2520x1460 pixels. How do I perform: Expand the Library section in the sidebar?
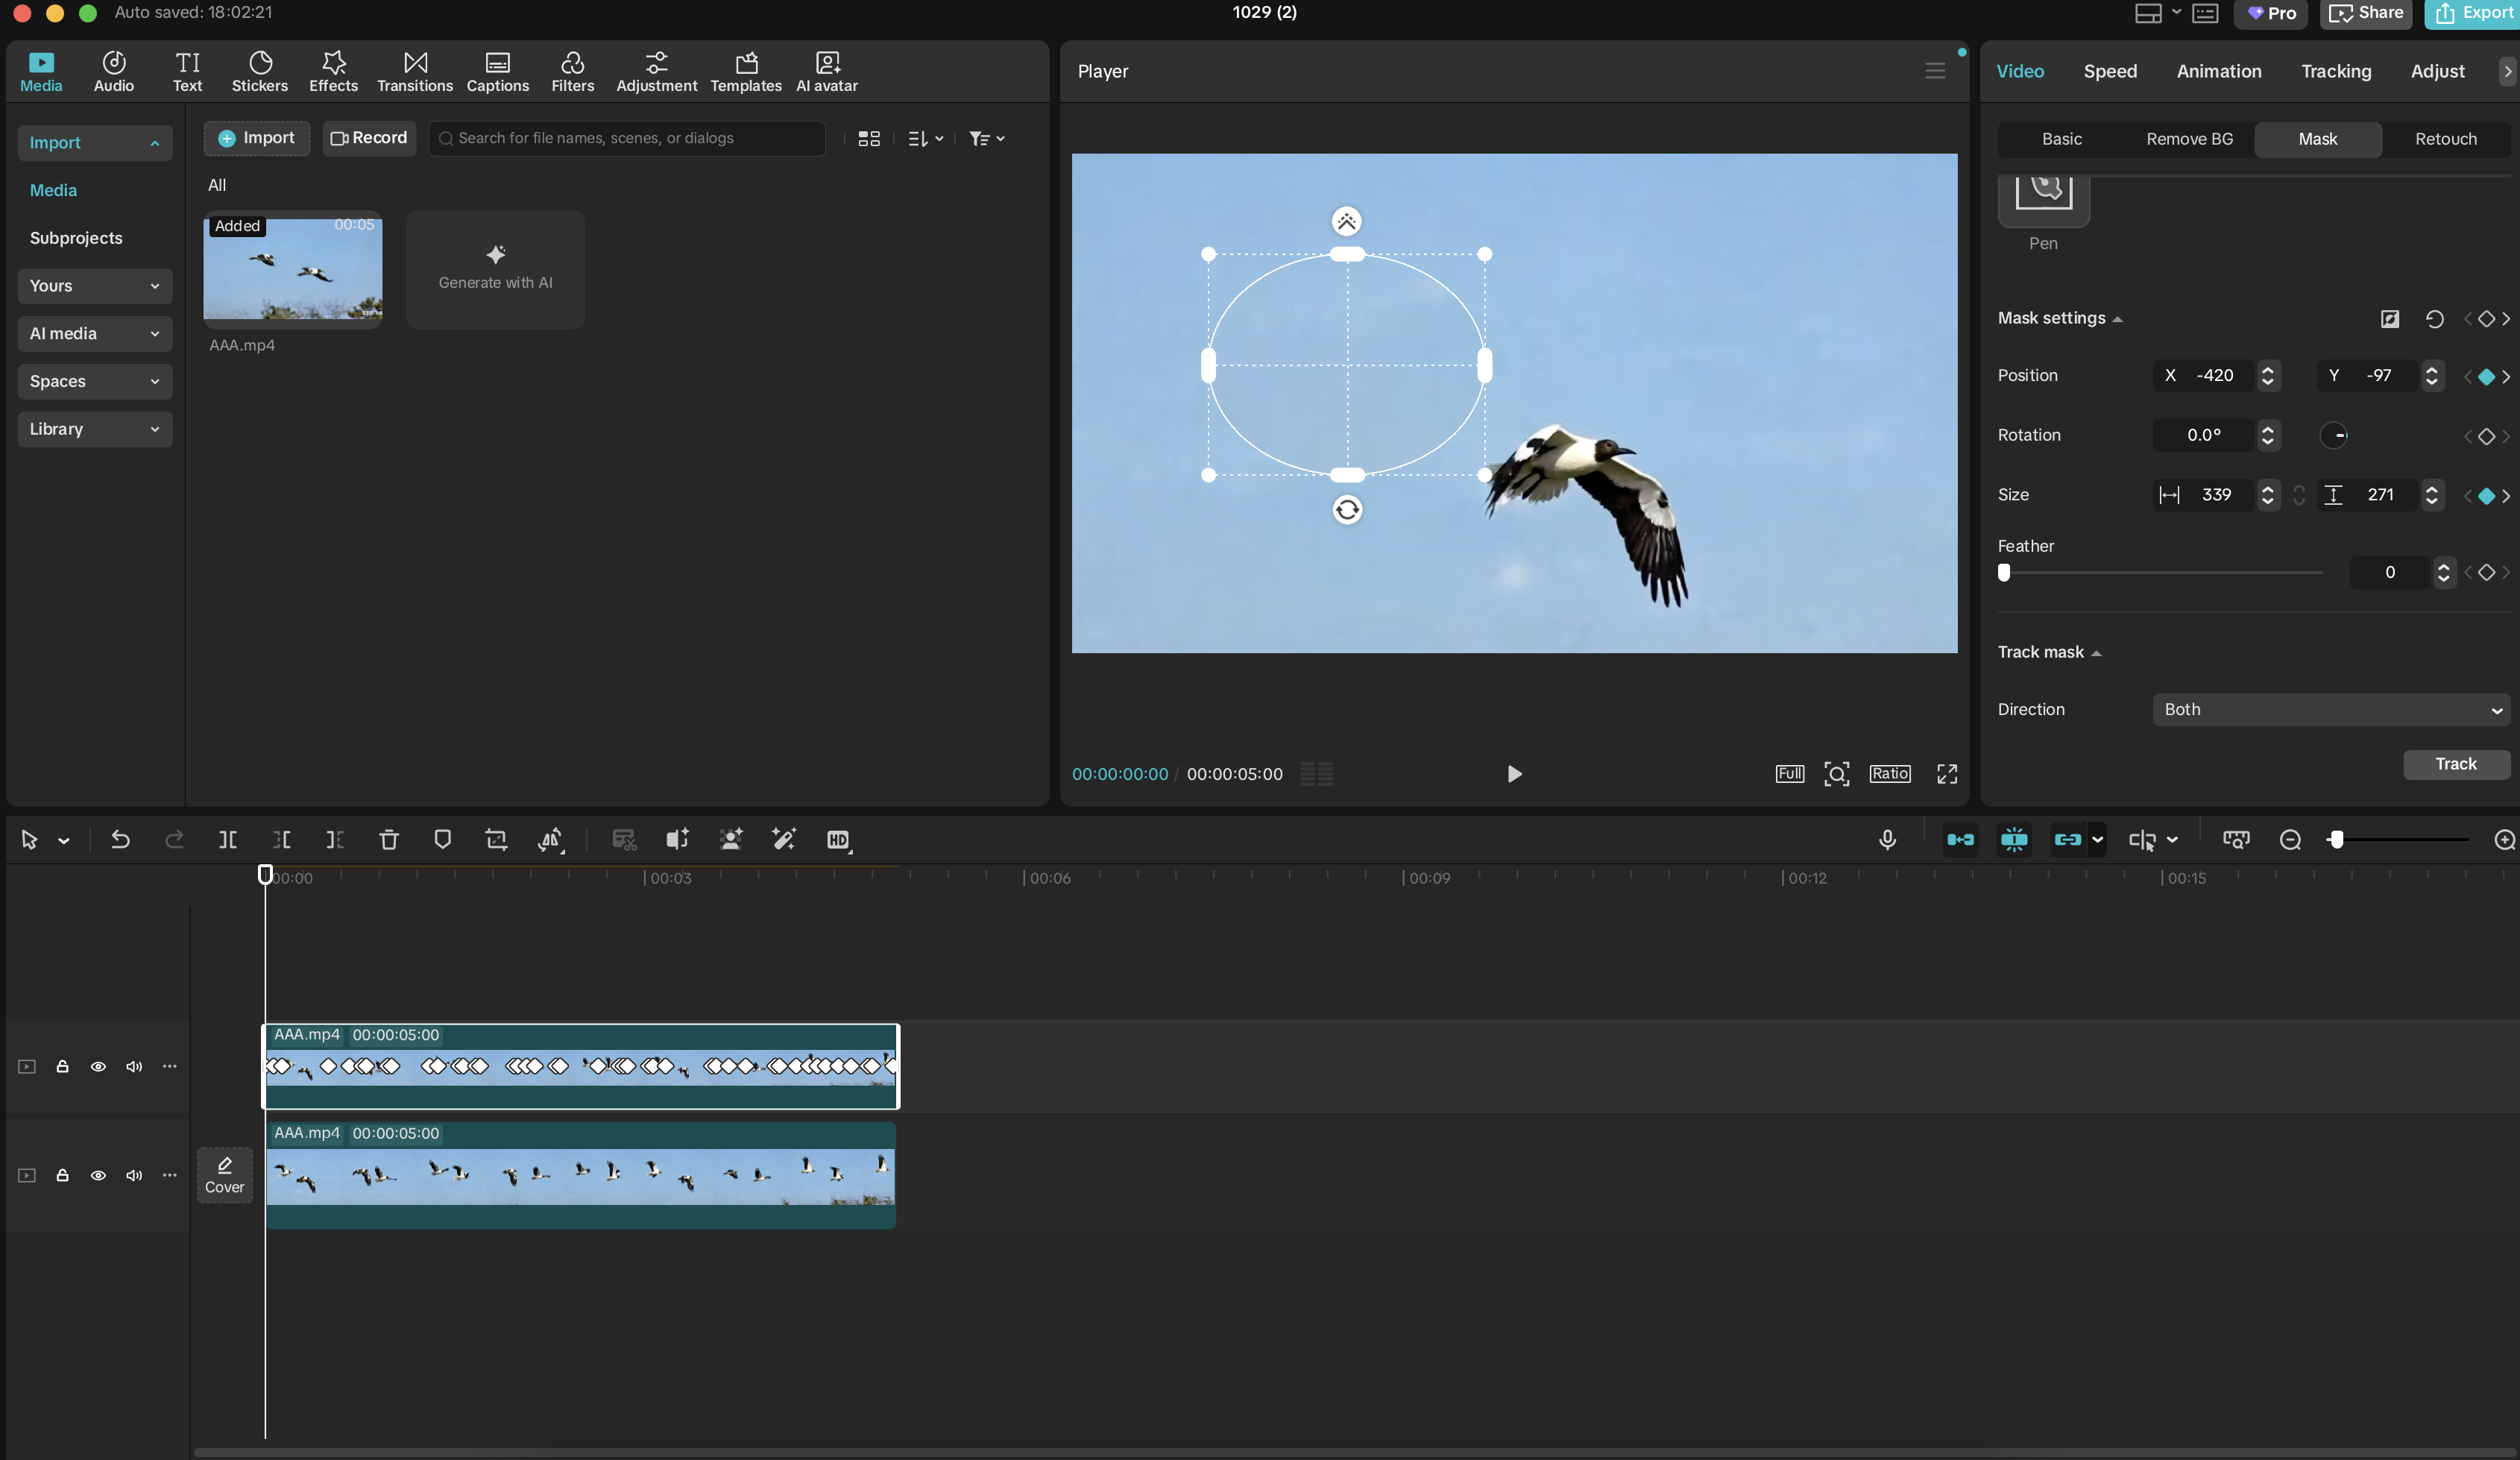[x=94, y=429]
